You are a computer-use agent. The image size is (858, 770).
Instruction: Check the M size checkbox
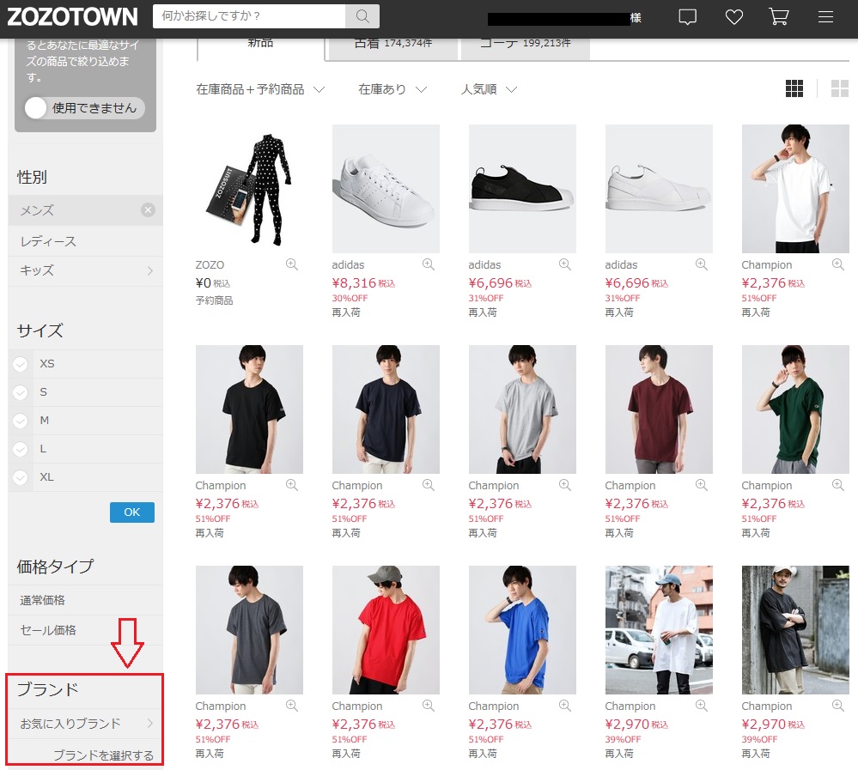(x=21, y=421)
